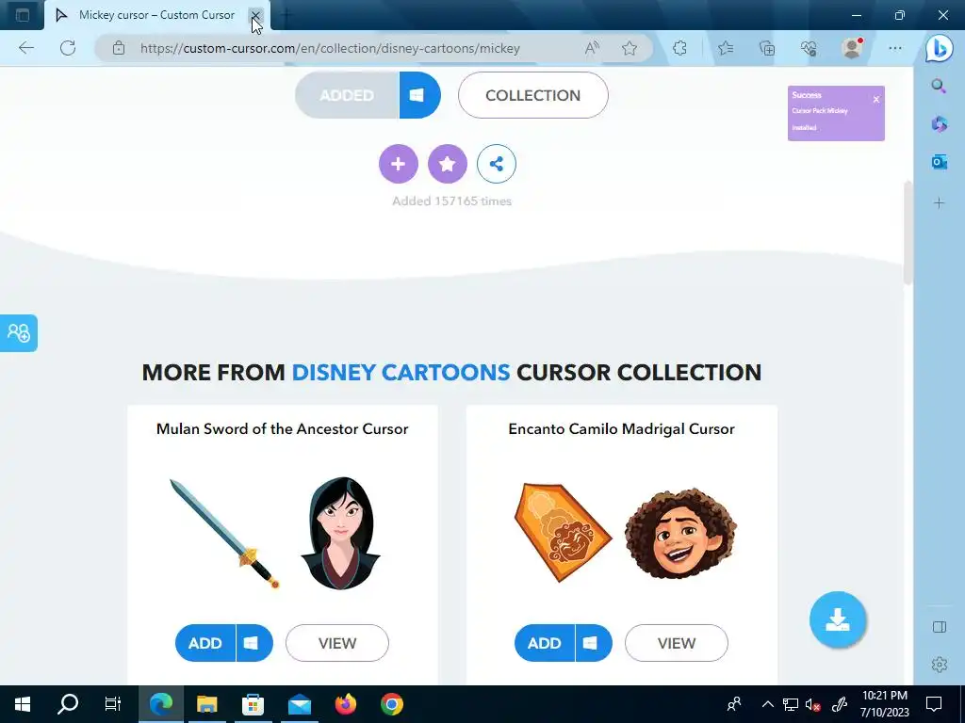Select the Mickey cursor – Custom Cursor tab
The height and width of the screenshot is (723, 965).
coord(156,15)
